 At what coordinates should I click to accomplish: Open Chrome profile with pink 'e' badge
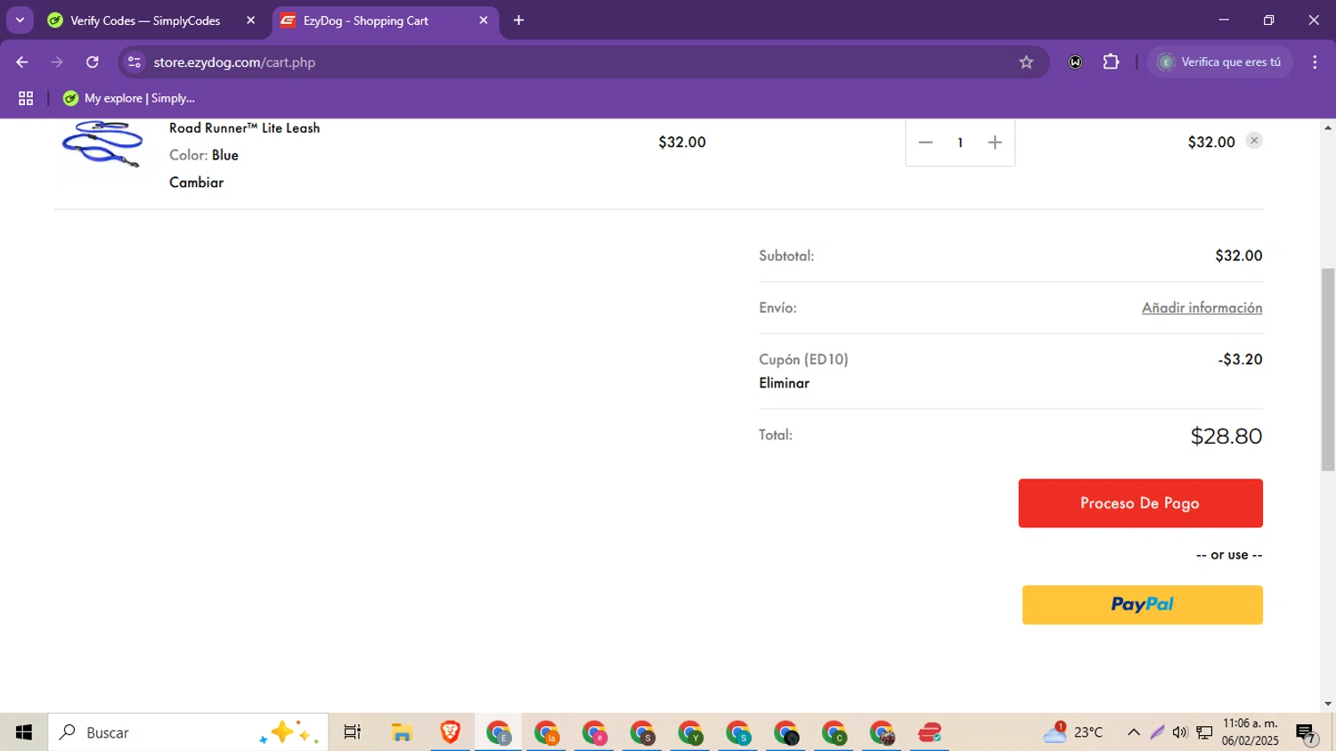(594, 732)
